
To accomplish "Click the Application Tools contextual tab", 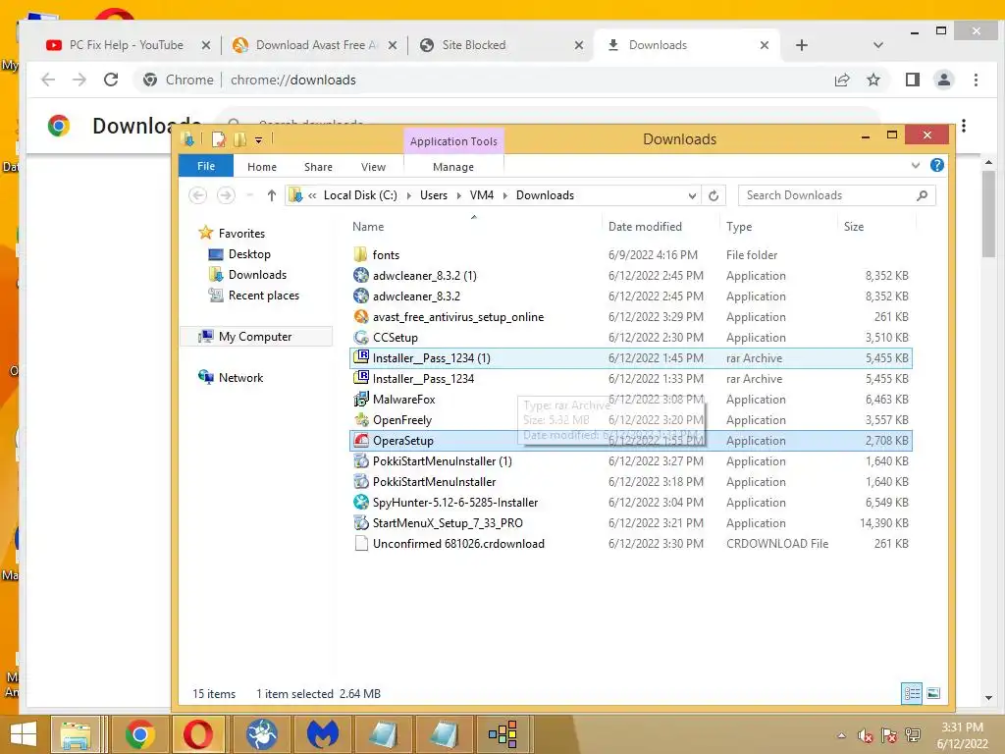I will coord(453,141).
